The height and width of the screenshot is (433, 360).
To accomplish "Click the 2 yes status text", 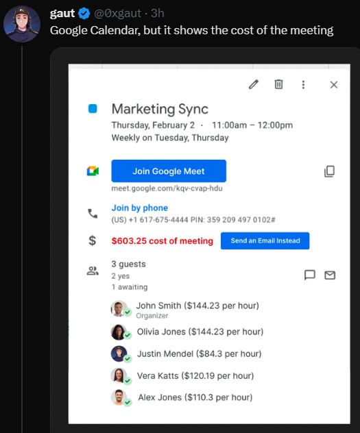I will coord(121,276).
